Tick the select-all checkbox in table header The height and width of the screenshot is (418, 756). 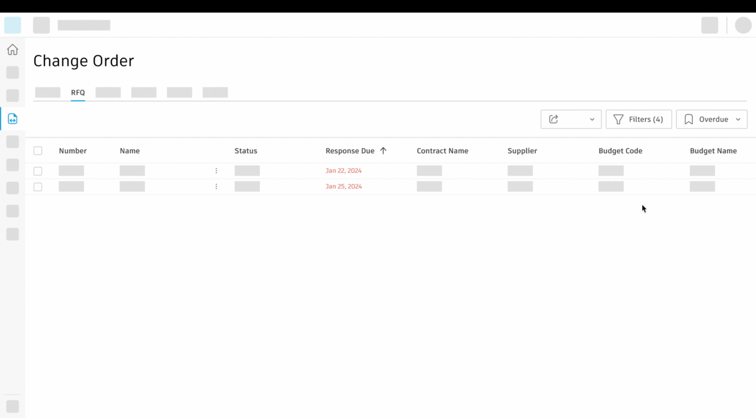pos(38,151)
